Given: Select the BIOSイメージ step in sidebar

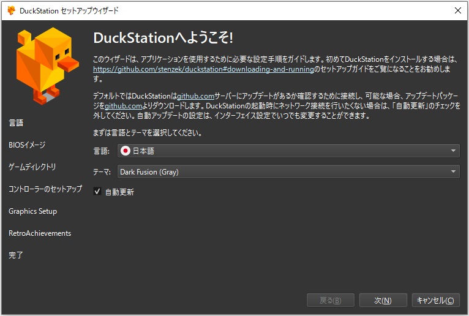Looking at the screenshot, I should [x=27, y=145].
